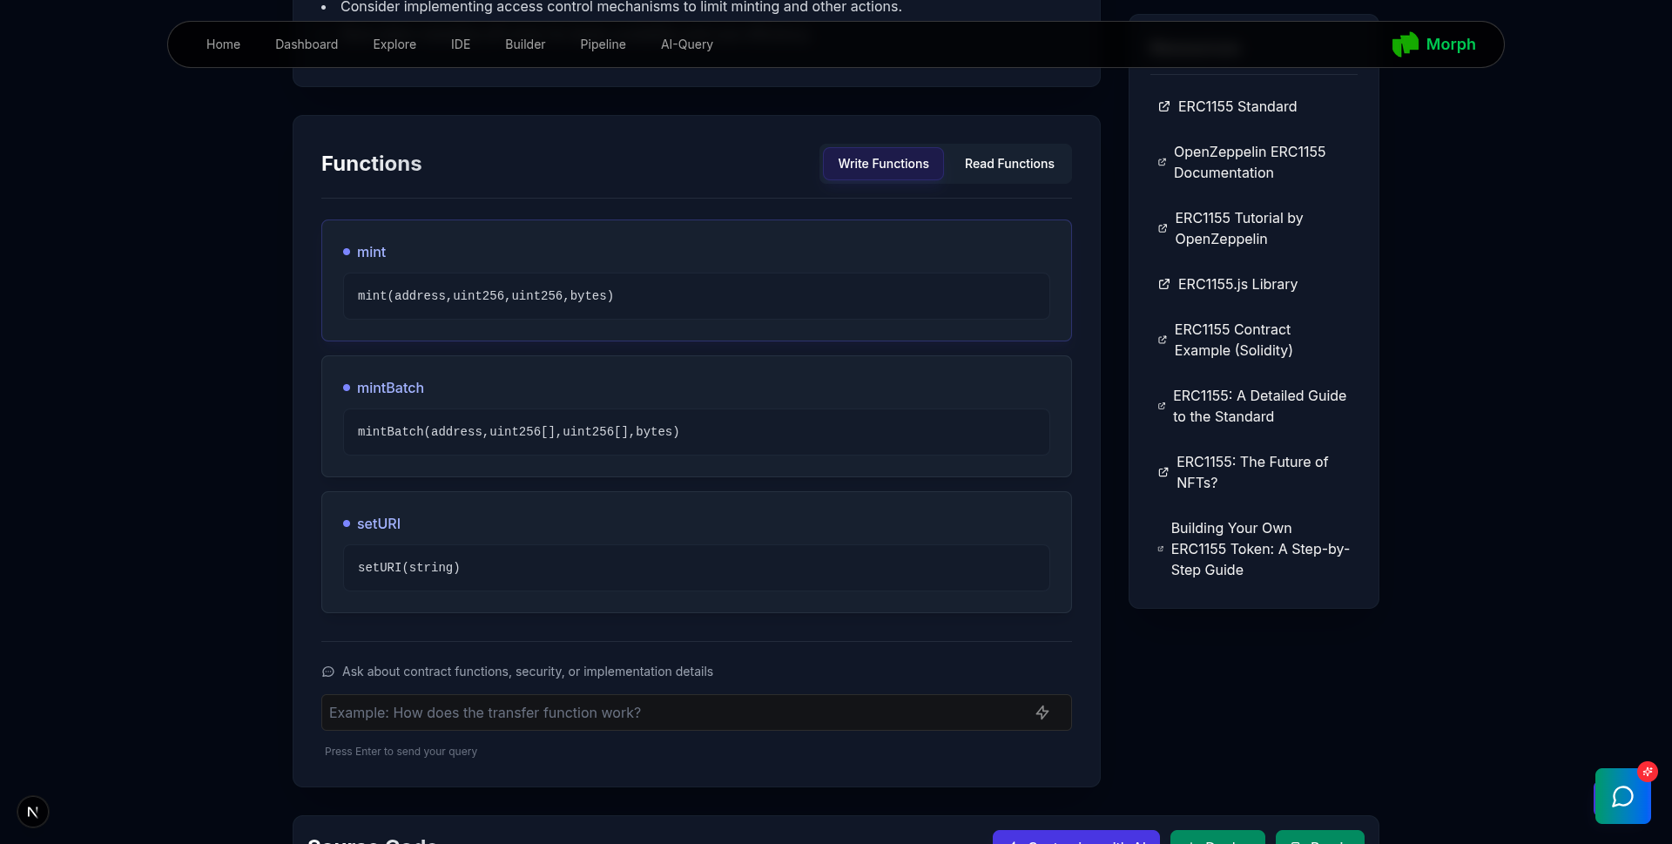
Task: Click the Morph logo icon
Action: 1405,44
